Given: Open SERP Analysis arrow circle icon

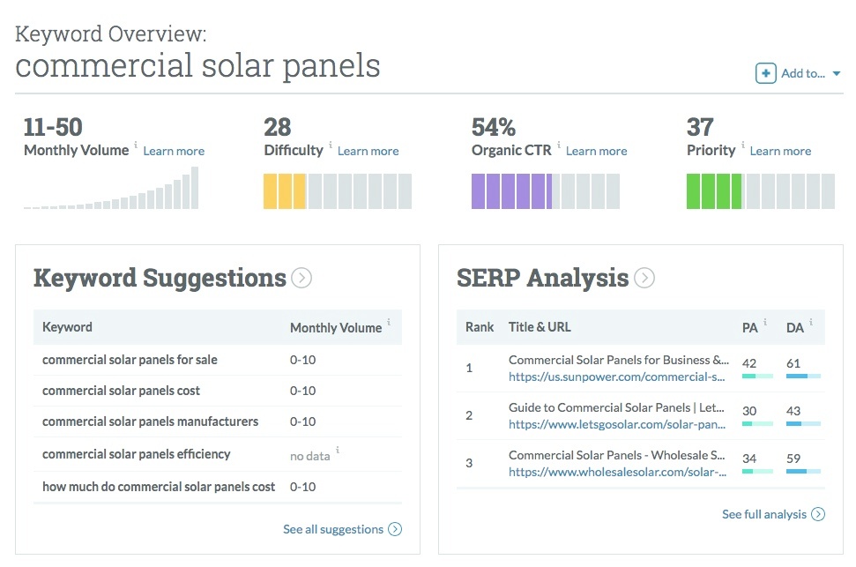Looking at the screenshot, I should [x=644, y=279].
